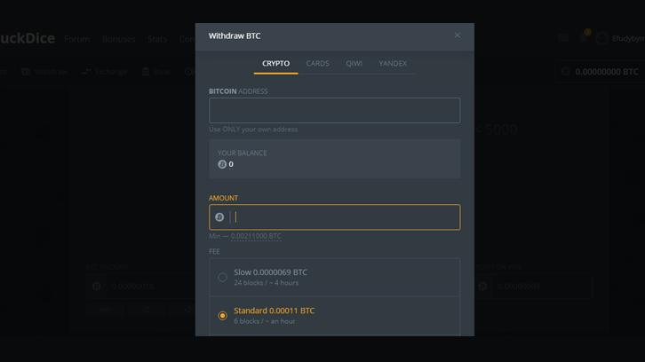Switch to the CRYPTO tab
The width and height of the screenshot is (645, 362).
coord(275,63)
